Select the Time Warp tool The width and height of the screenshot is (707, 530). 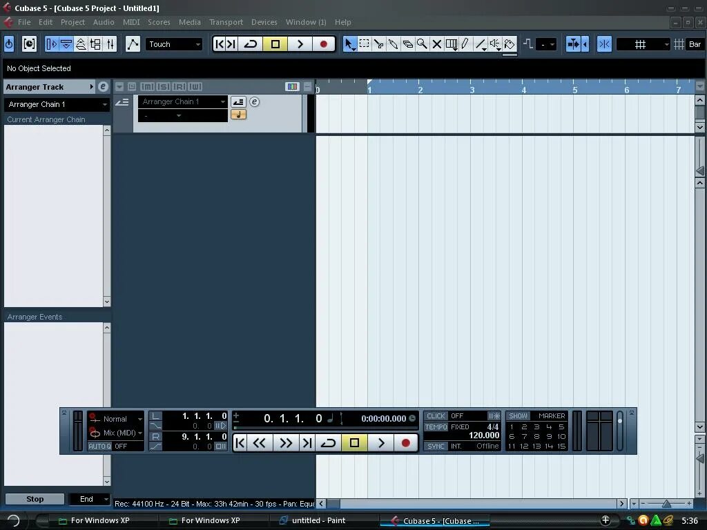pyautogui.click(x=452, y=44)
